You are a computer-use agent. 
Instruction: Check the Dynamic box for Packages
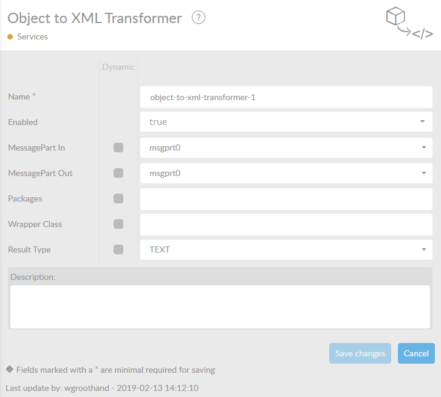pos(118,198)
